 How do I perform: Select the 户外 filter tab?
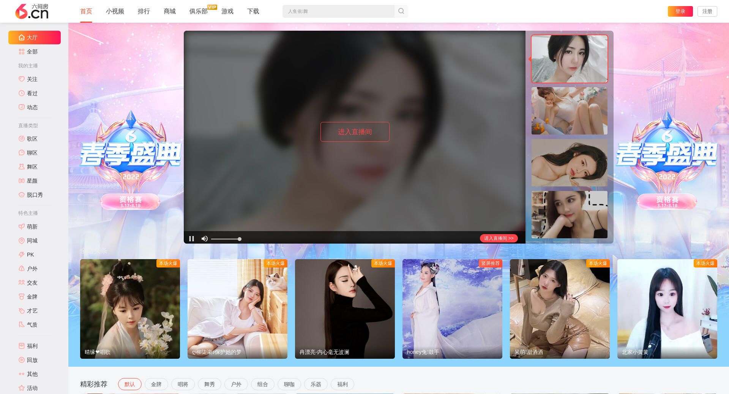[236, 384]
